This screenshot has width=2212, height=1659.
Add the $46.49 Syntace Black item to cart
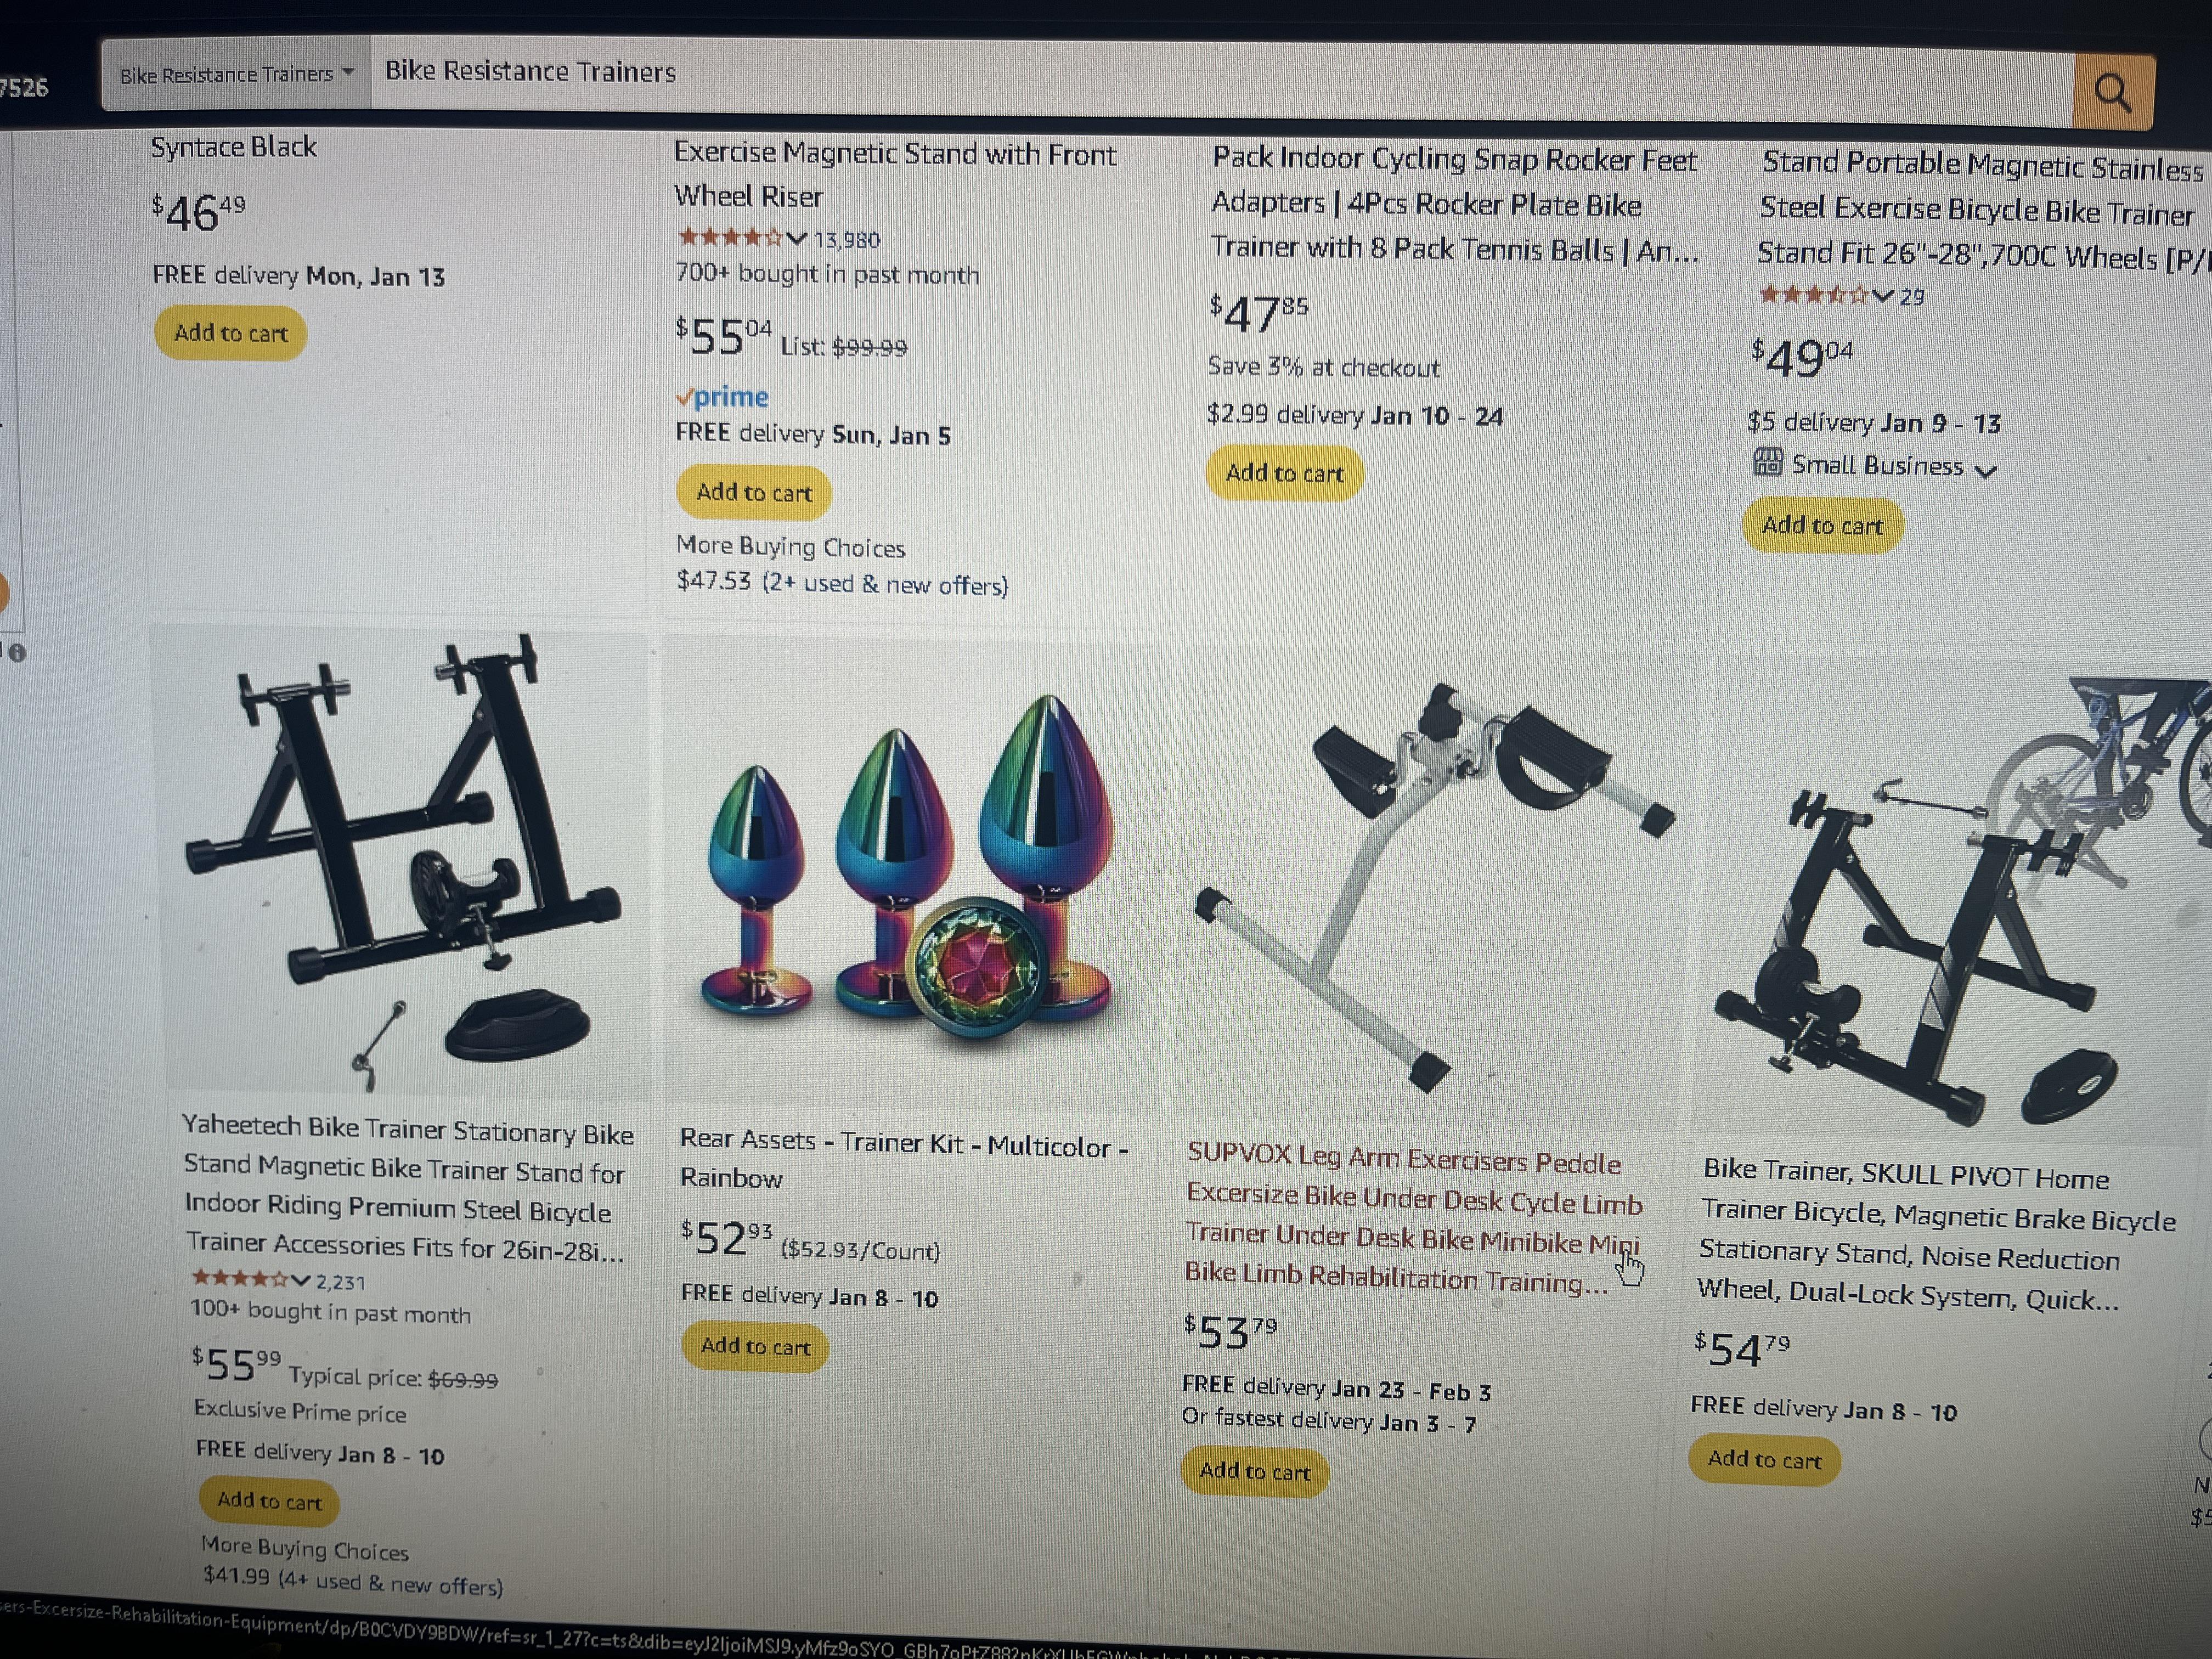click(x=230, y=333)
